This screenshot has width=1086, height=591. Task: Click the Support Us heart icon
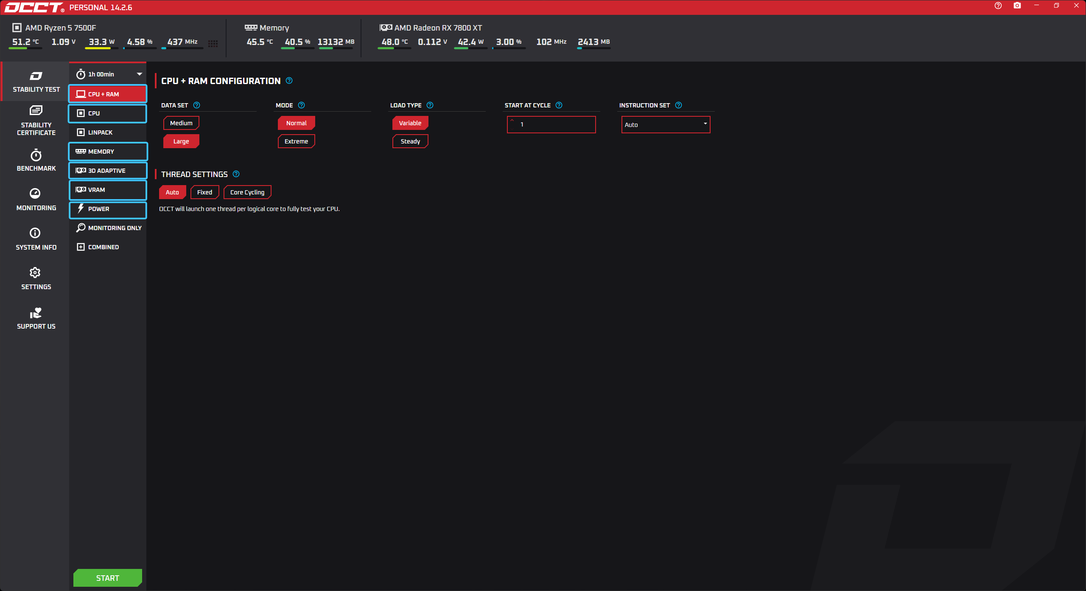[x=36, y=318]
